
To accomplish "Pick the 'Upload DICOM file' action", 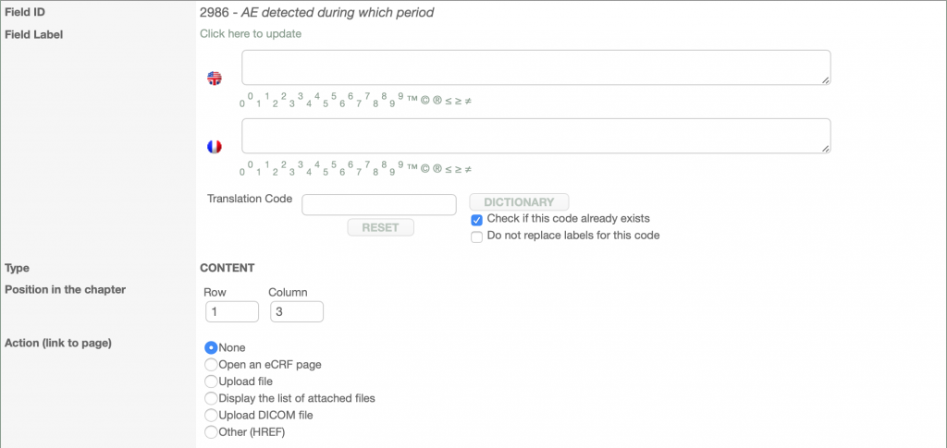I will 211,416.
